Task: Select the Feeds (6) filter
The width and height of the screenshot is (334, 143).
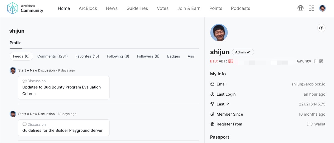Action: pyautogui.click(x=21, y=56)
